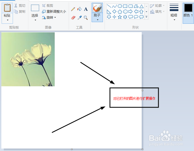The width and height of the screenshot is (194, 151).
Task: Select the Fill with color bucket tool
Action: pos(79,9)
